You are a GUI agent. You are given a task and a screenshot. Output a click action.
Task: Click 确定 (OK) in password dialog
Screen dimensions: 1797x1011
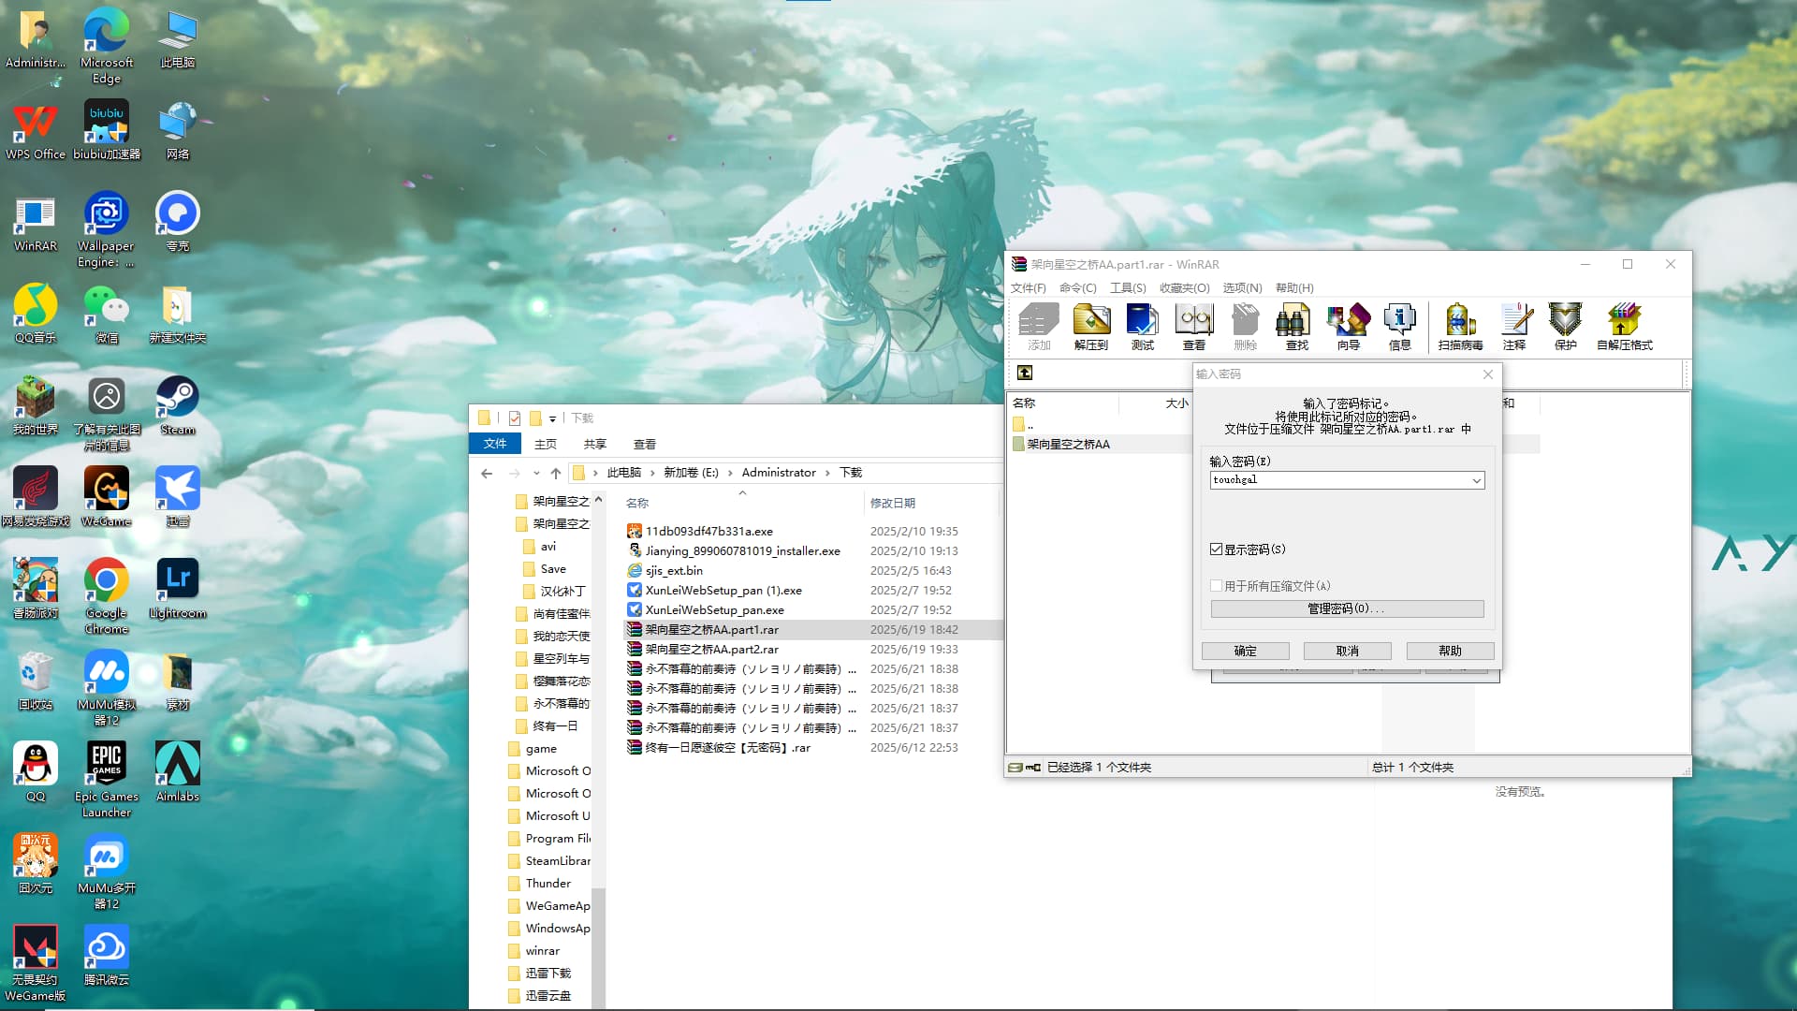[x=1245, y=651]
